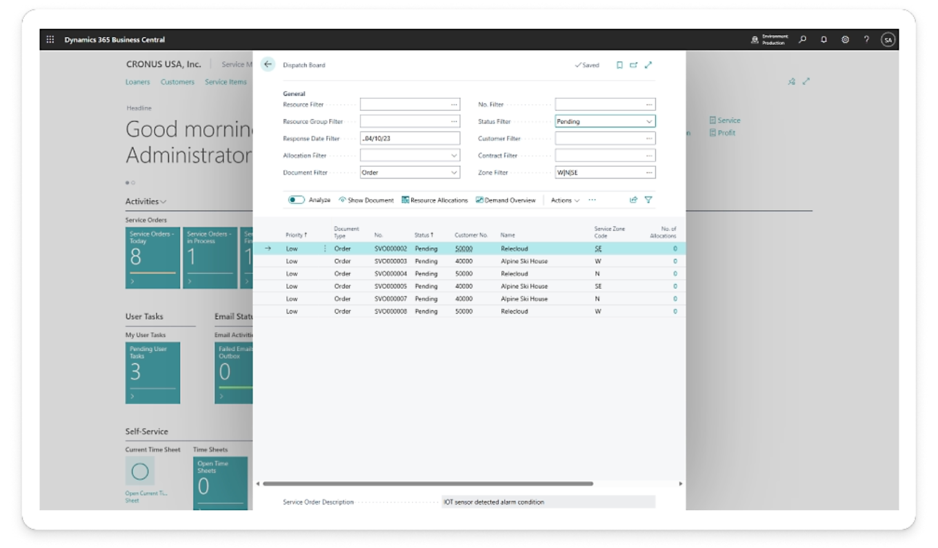938x548 pixels.
Task: Open Demand Overview
Action: [x=506, y=201]
